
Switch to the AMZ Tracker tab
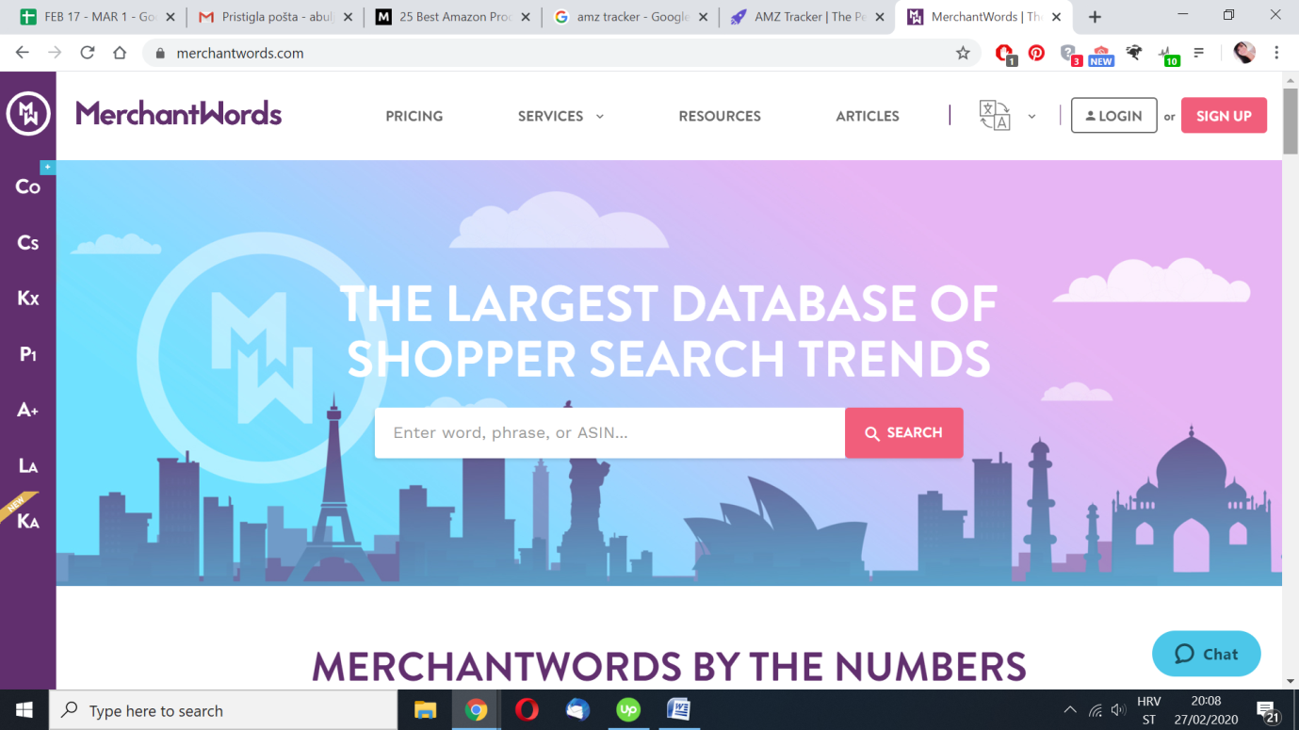pos(807,17)
